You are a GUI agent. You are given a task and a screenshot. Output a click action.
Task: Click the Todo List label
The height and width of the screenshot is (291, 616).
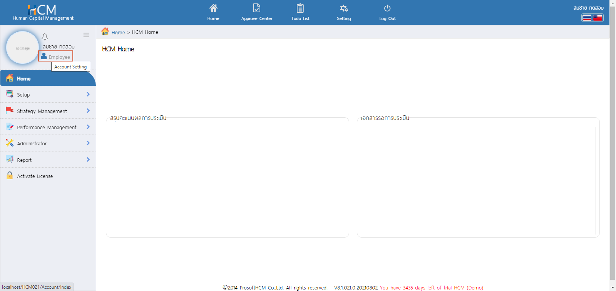coord(300,18)
